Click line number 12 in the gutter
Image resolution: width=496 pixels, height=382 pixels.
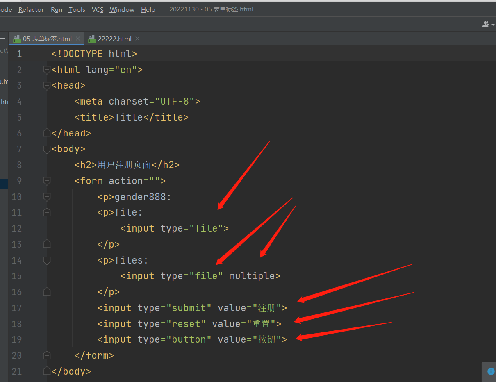click(17, 228)
